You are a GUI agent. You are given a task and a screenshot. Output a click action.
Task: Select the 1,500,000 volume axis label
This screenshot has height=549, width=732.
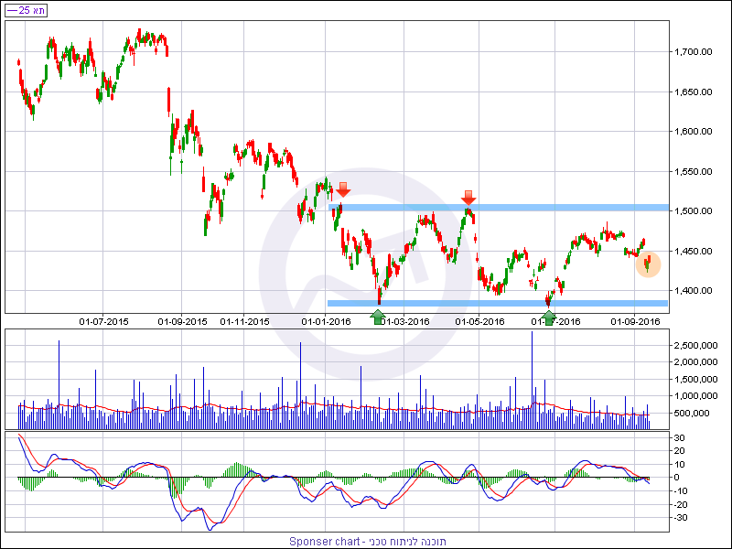(x=695, y=380)
